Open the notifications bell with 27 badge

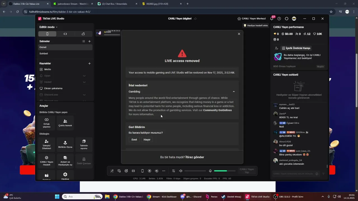(272, 18)
